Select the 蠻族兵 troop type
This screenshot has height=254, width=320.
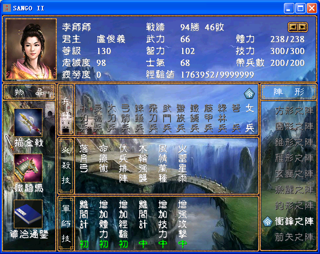click(x=181, y=118)
